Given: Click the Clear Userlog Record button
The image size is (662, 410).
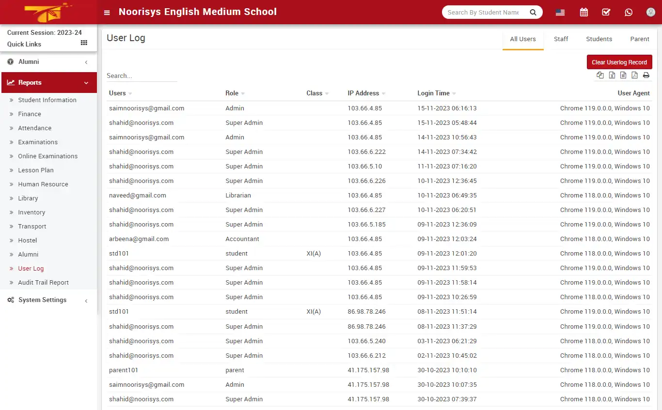Looking at the screenshot, I should [x=619, y=62].
